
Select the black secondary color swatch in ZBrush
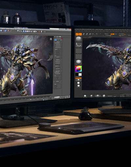77,74
